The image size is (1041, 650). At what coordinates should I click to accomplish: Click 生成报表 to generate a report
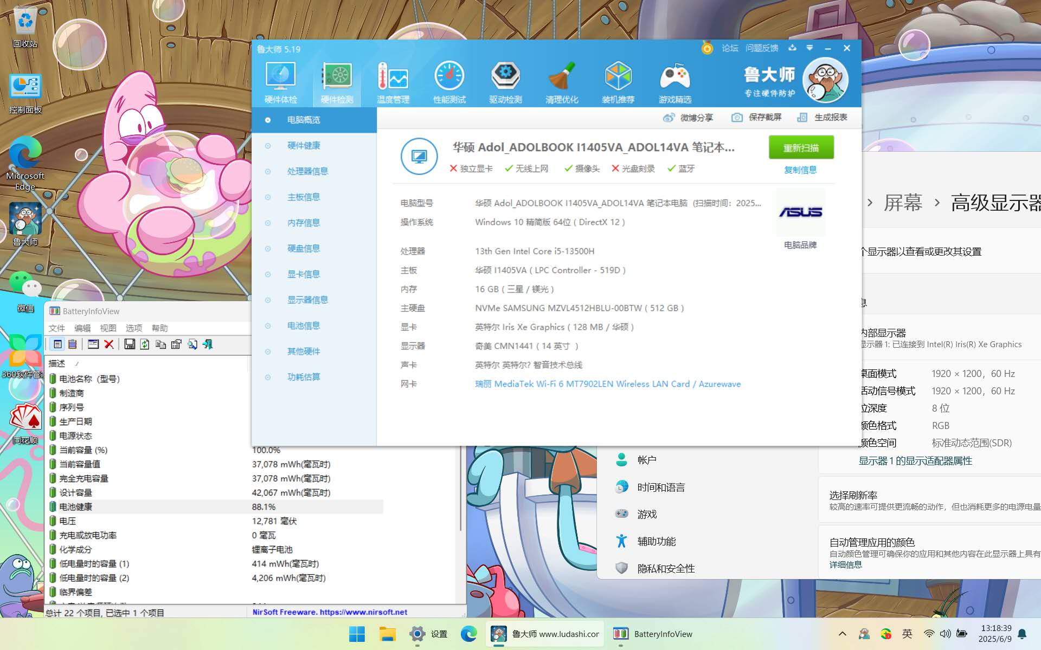[822, 118]
